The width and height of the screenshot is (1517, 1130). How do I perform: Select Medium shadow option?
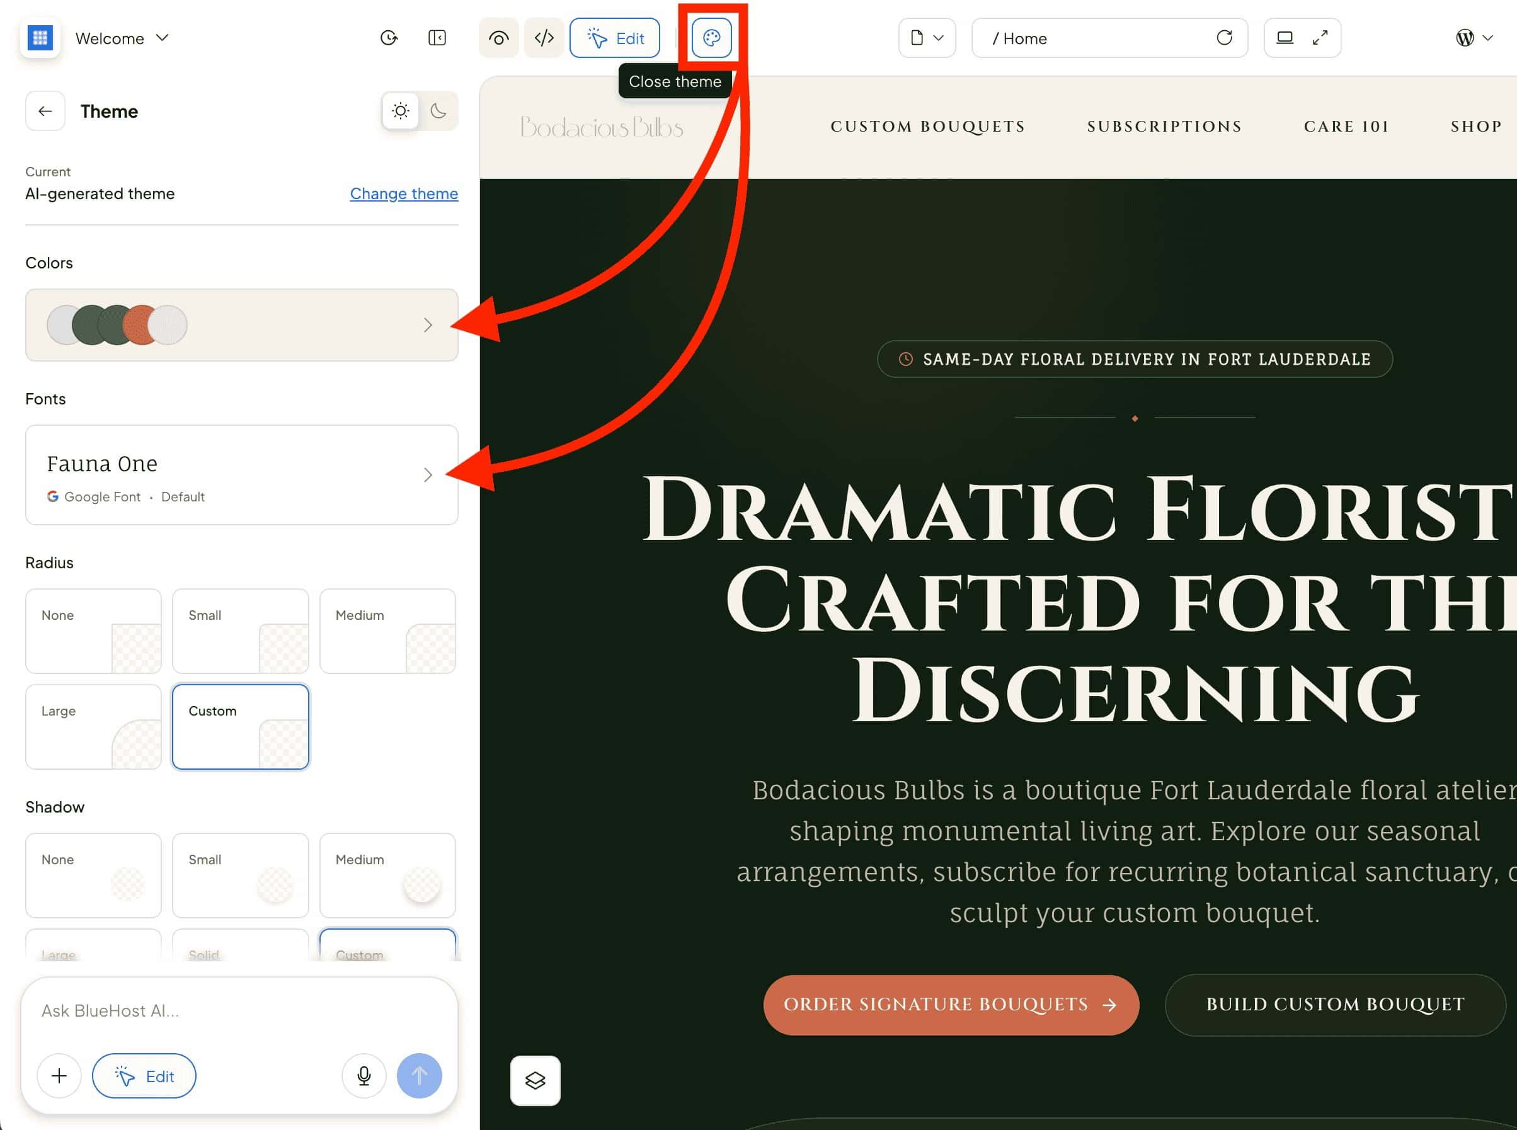click(x=387, y=875)
